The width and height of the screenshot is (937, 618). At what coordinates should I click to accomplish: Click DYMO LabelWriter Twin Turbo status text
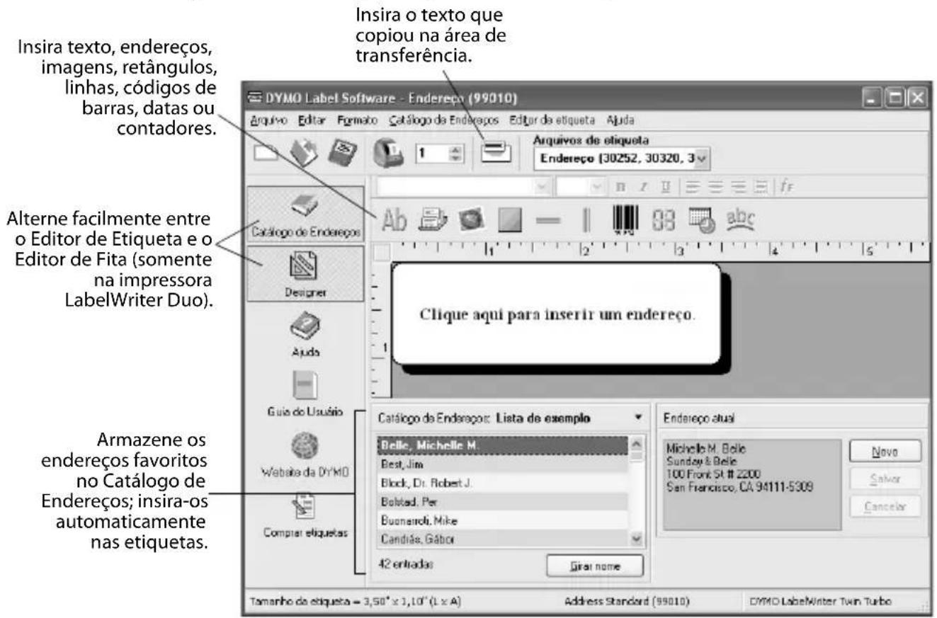821,601
